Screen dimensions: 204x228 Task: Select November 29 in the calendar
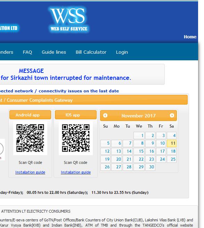[x=139, y=167]
